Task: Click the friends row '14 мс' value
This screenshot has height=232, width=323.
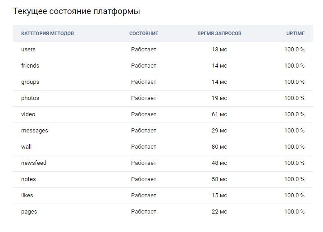Action: coord(219,65)
